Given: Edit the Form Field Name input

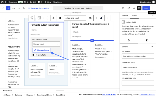Looking at the screenshot, I should click(138, 67).
